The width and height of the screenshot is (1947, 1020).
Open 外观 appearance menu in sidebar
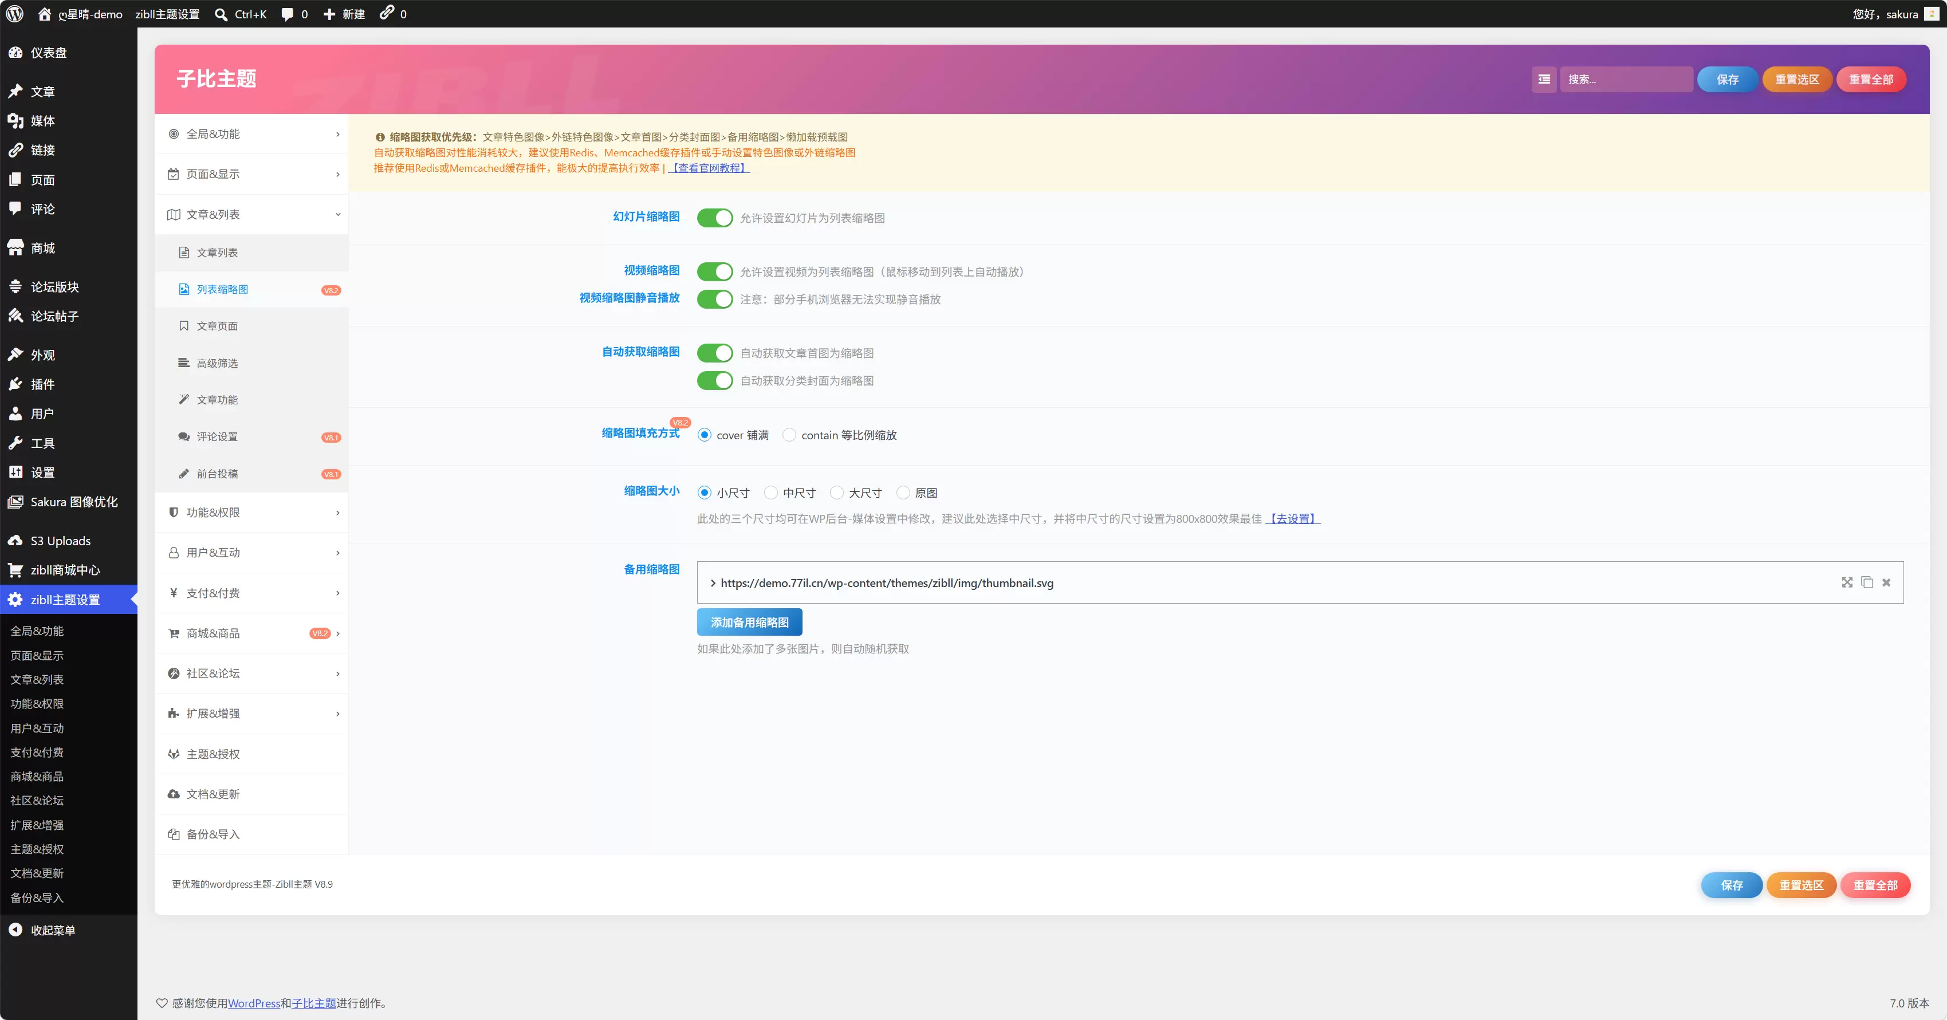tap(69, 355)
